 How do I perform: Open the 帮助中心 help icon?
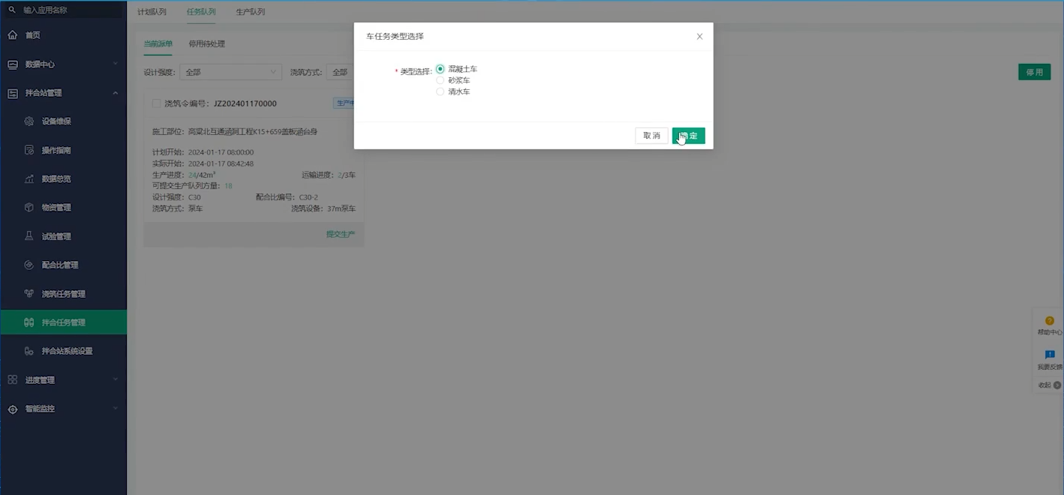click(x=1050, y=321)
